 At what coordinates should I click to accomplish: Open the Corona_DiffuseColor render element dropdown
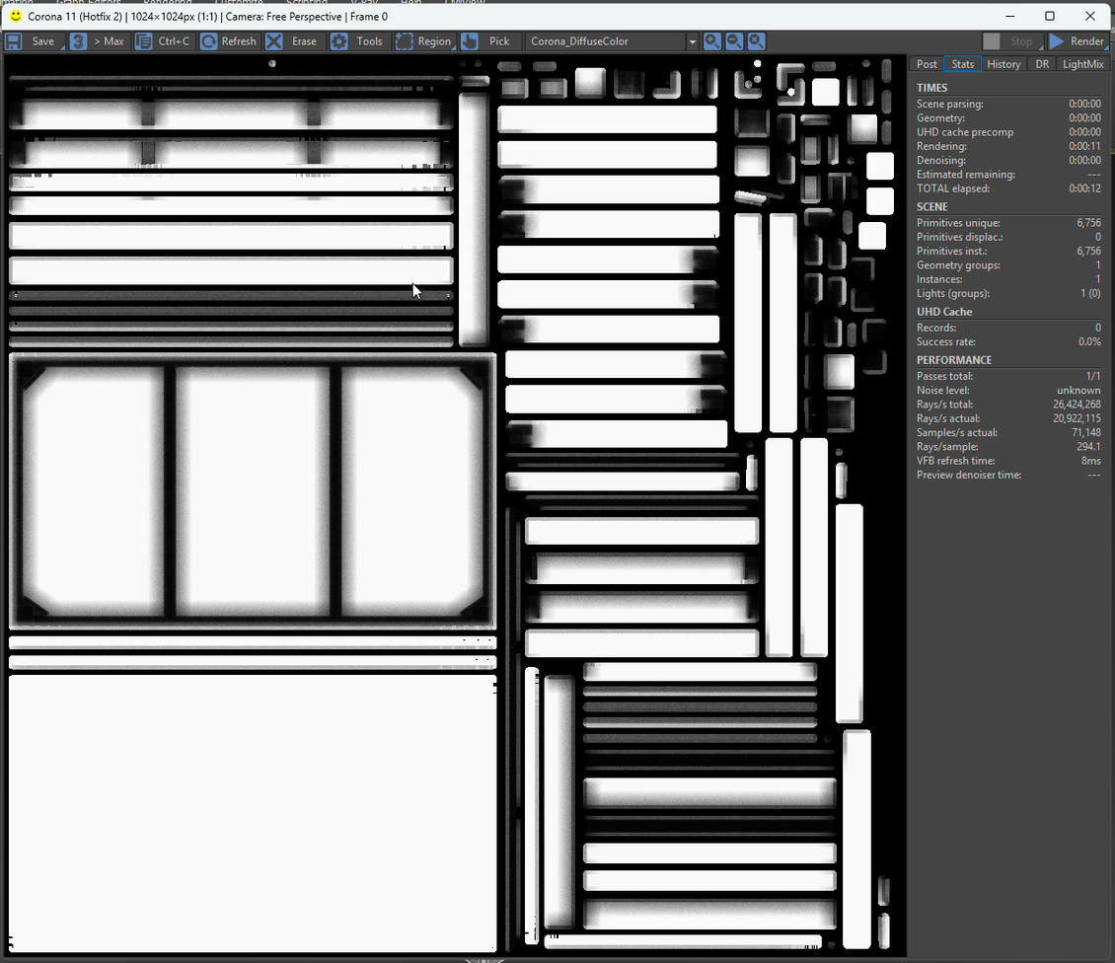point(611,41)
